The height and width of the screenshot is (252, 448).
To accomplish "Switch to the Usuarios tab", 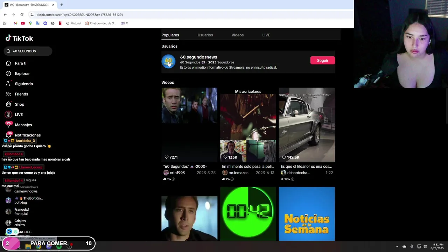I will (205, 35).
